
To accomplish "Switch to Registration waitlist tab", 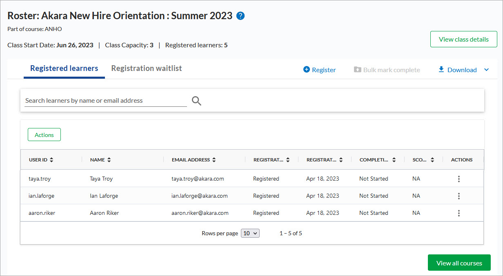I will [147, 68].
